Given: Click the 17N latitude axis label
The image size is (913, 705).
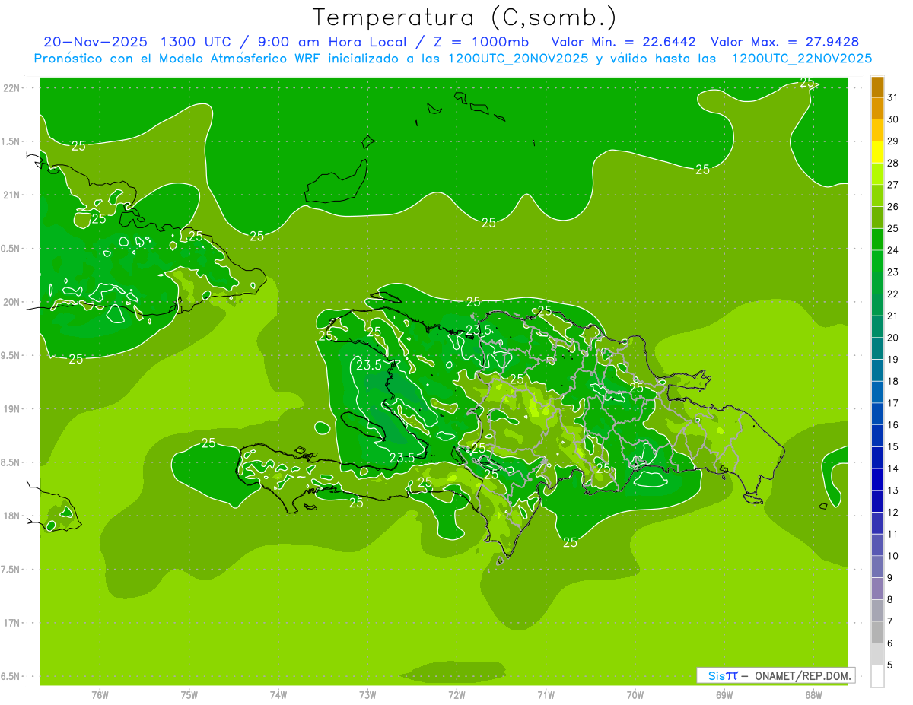Looking at the screenshot, I should 12,623.
